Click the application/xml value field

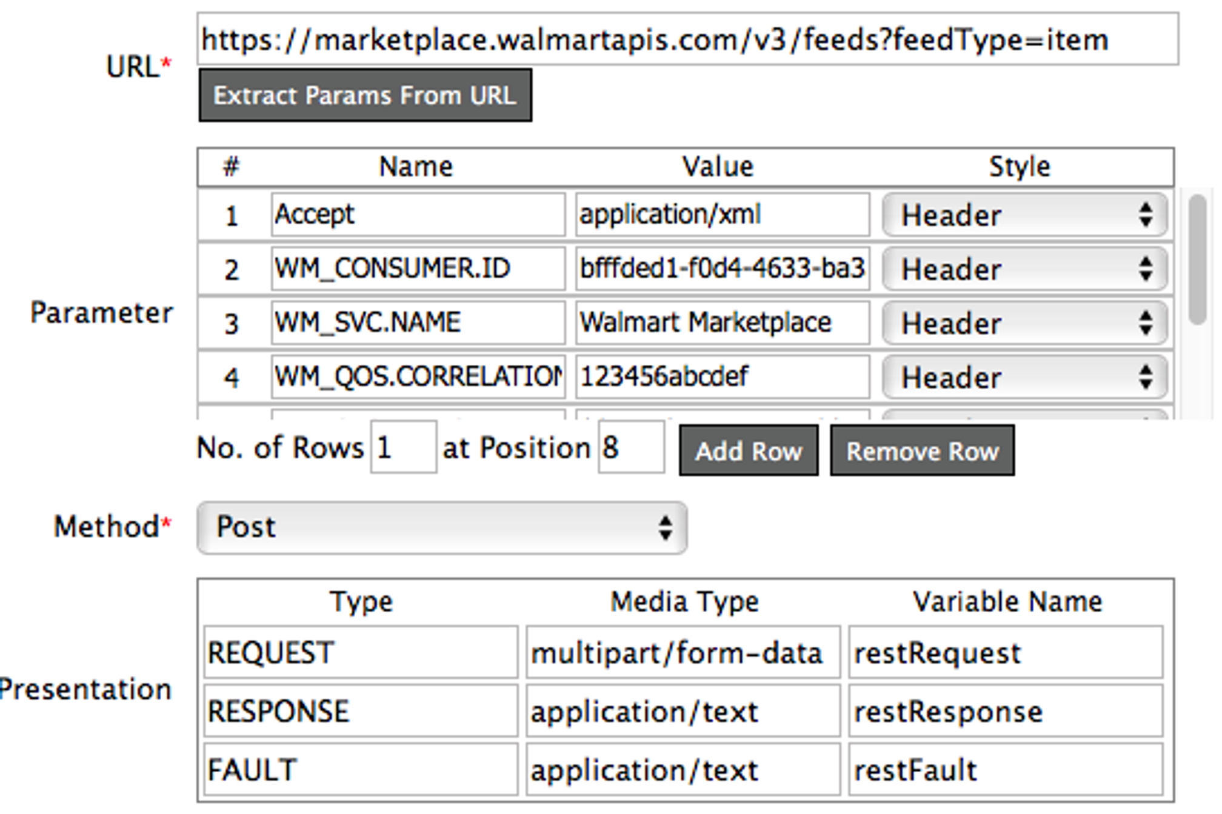(722, 215)
